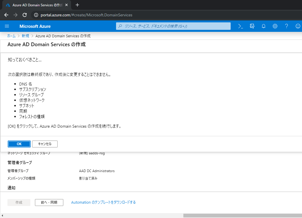
Task: Select the Azure AD Domain Services browser tab
Action: [x=37, y=5]
